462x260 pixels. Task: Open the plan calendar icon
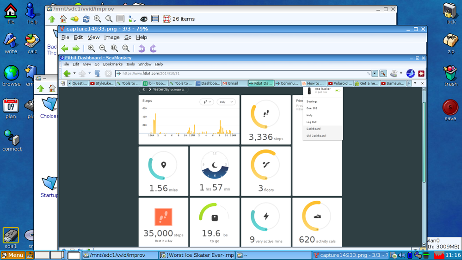point(11,108)
